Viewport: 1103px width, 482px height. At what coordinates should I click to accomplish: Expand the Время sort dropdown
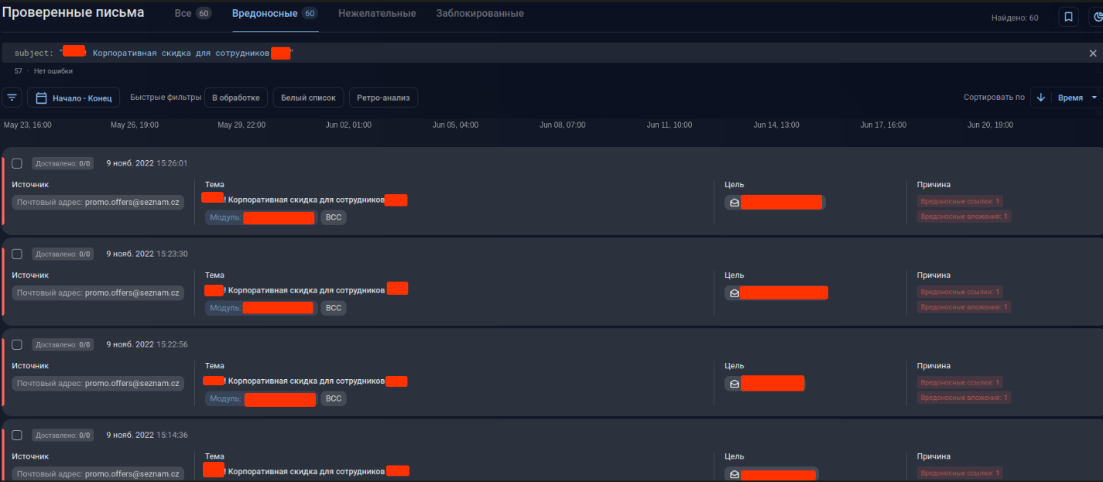tap(1094, 97)
